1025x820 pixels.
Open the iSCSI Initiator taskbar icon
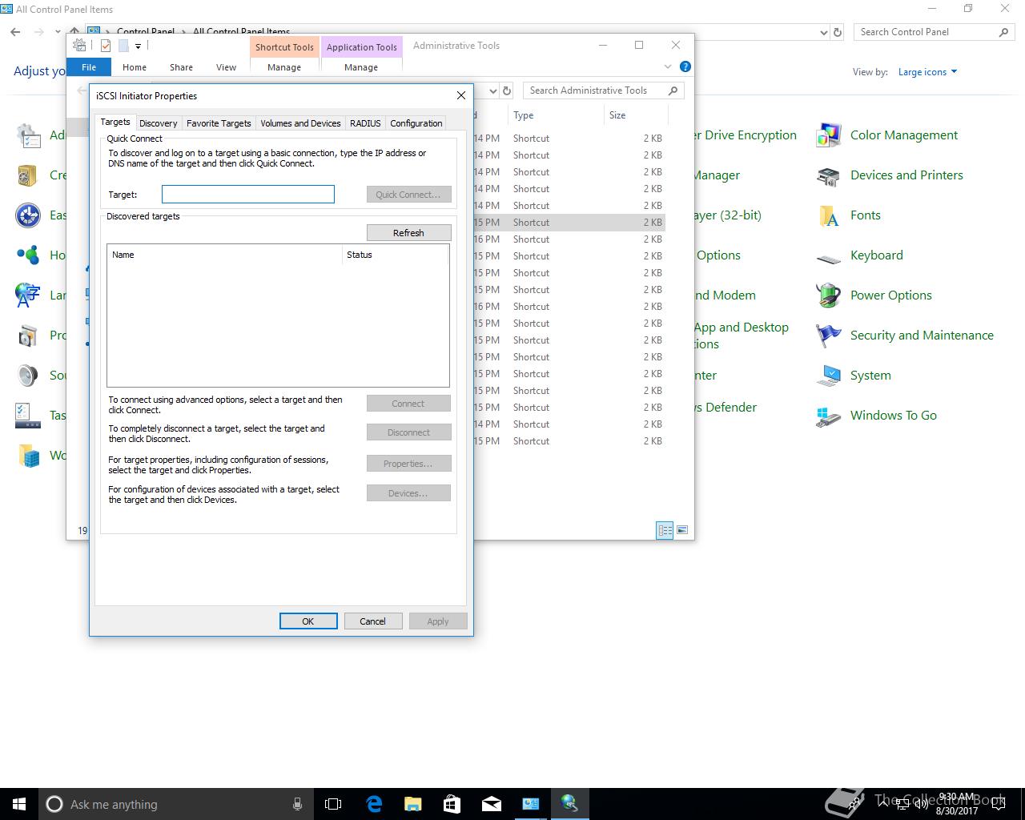tap(569, 804)
